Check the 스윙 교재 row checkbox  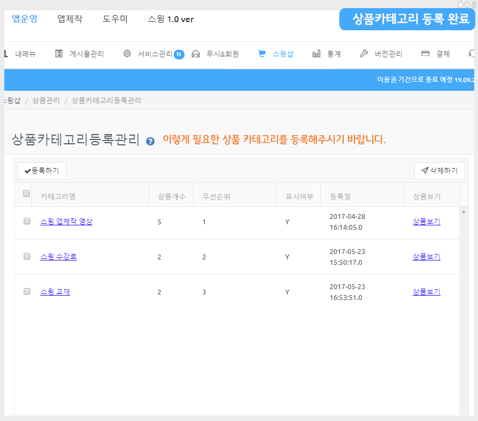pyautogui.click(x=27, y=291)
